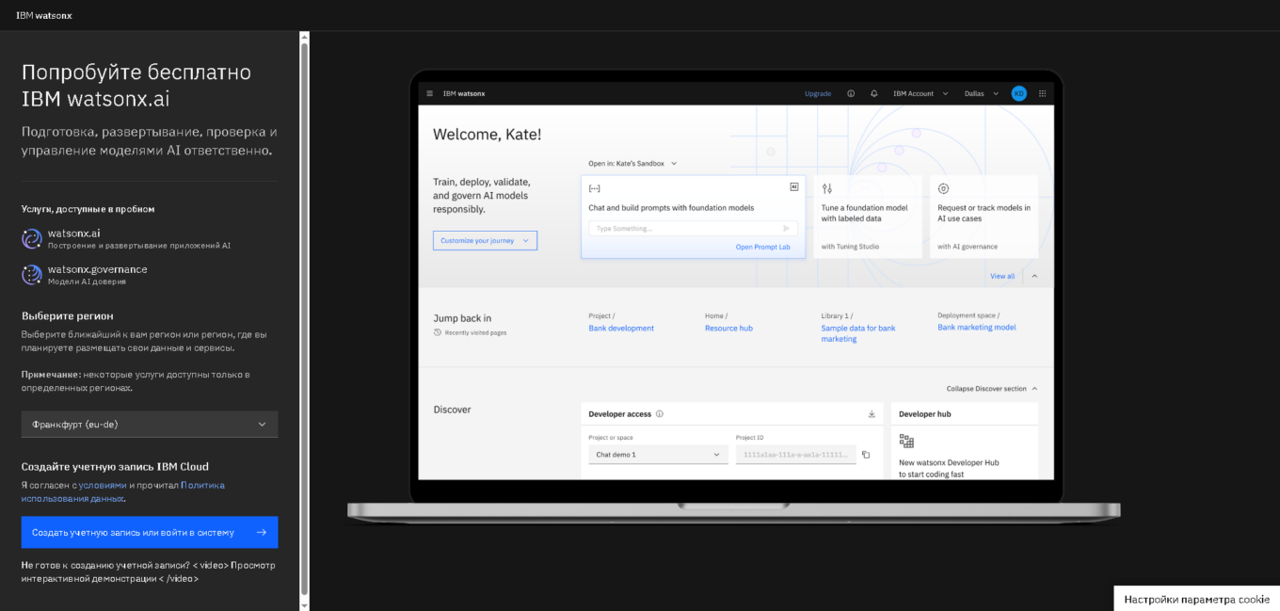Open Bank development project link
The height and width of the screenshot is (611, 1280).
(x=621, y=328)
